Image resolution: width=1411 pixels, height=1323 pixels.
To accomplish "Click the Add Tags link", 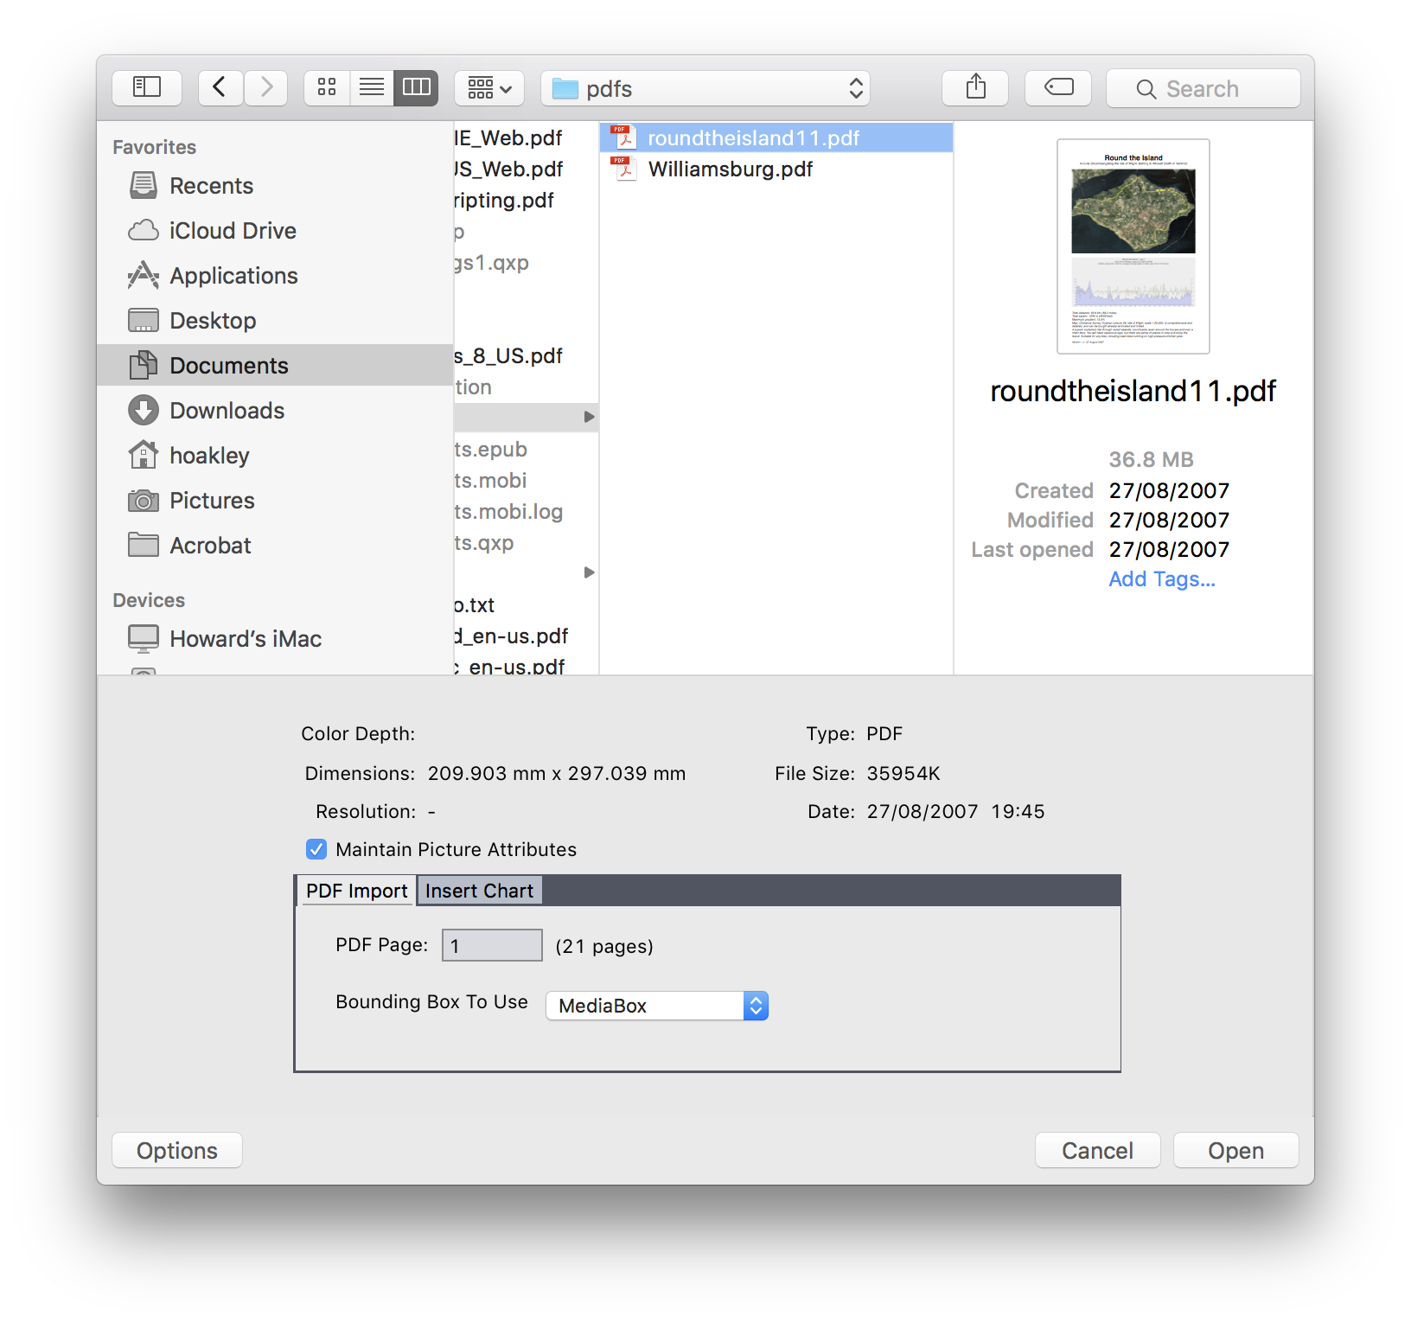I will [x=1162, y=578].
